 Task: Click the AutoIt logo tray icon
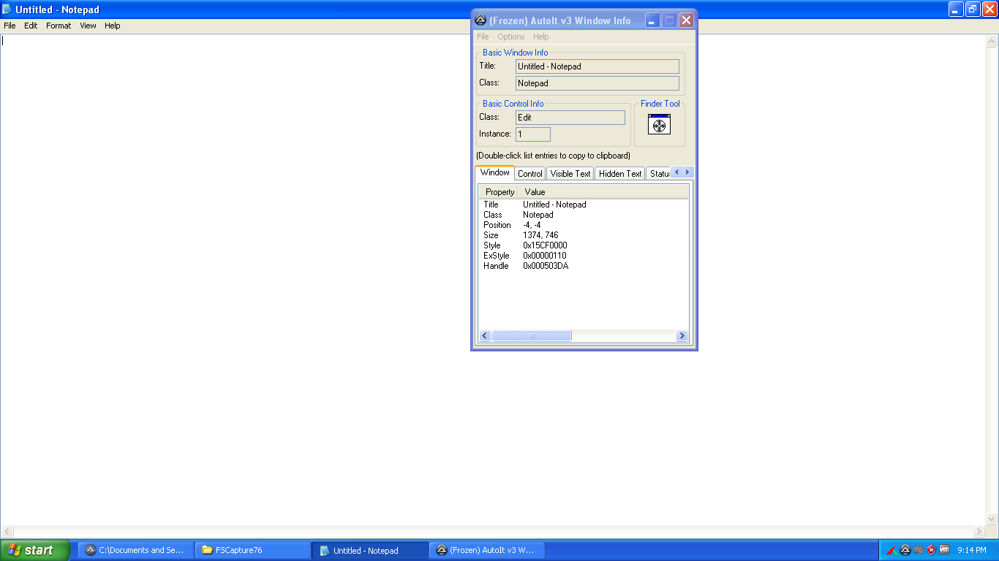[905, 549]
